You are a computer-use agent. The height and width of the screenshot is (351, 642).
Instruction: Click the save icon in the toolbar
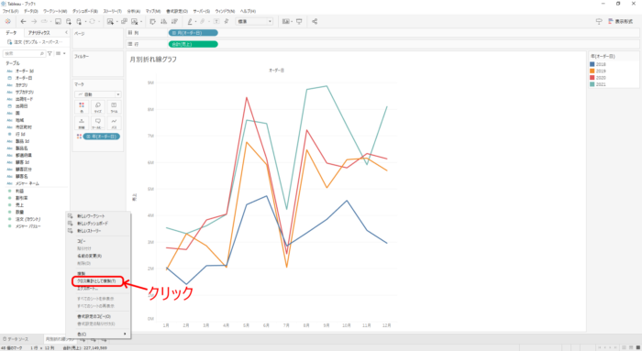click(x=58, y=21)
